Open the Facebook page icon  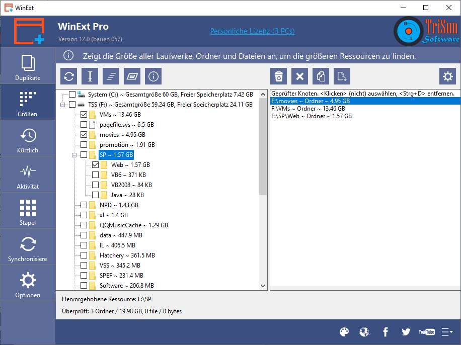tap(386, 332)
